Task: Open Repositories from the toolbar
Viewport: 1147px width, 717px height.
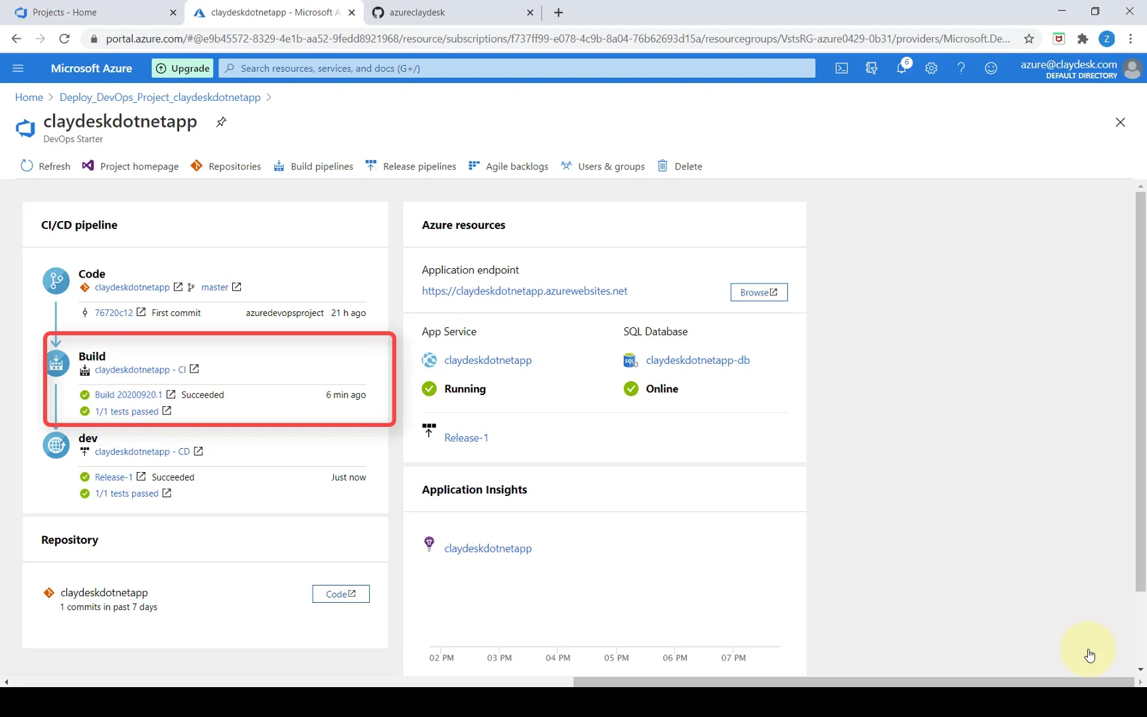Action: pyautogui.click(x=226, y=166)
